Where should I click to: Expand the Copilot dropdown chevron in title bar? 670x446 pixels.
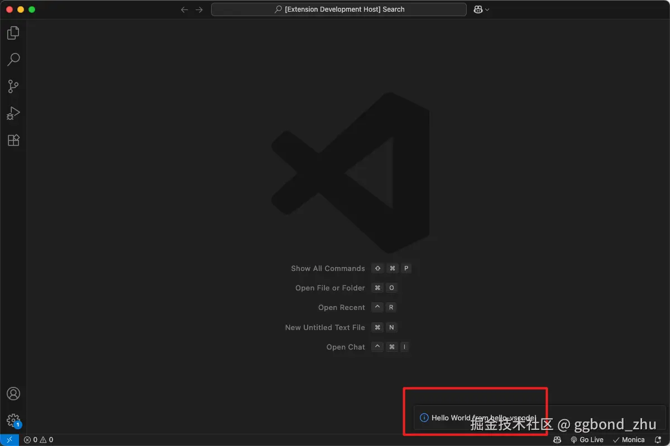487,9
